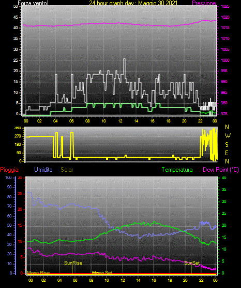
Task: Click the Solar legend label
Action: 67,170
